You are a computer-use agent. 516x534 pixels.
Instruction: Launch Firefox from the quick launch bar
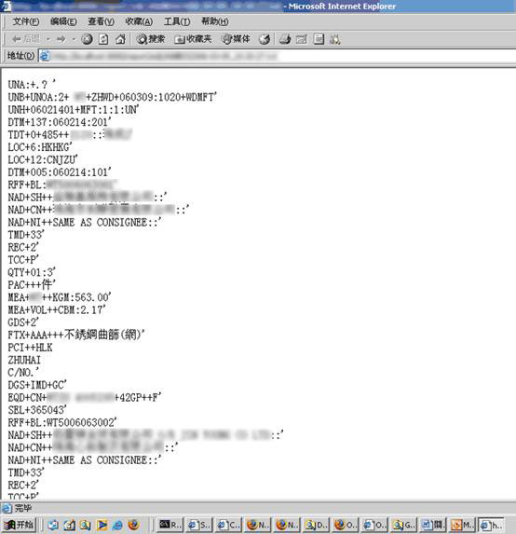coord(134,525)
